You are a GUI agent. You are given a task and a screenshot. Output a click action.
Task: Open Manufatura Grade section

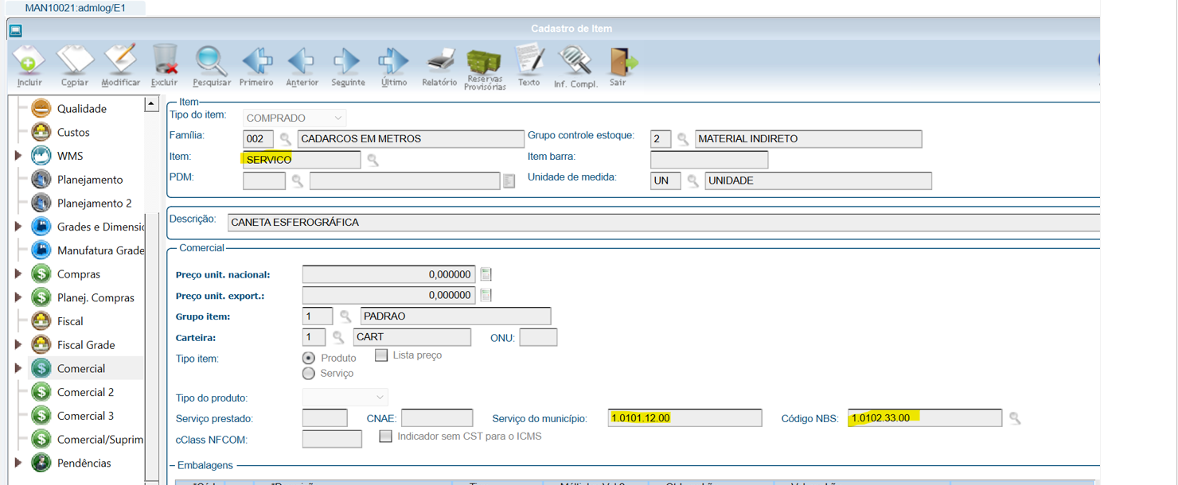(x=100, y=250)
